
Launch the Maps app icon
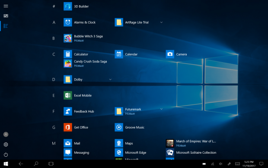point(119,143)
